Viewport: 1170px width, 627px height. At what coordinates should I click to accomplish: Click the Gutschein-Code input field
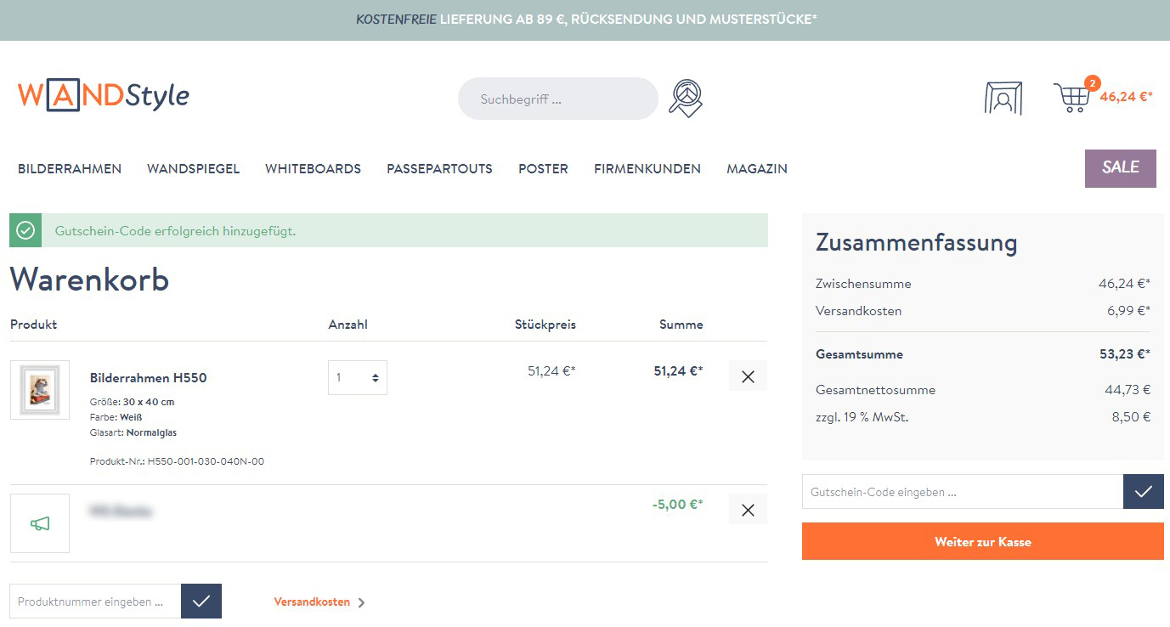(x=962, y=492)
